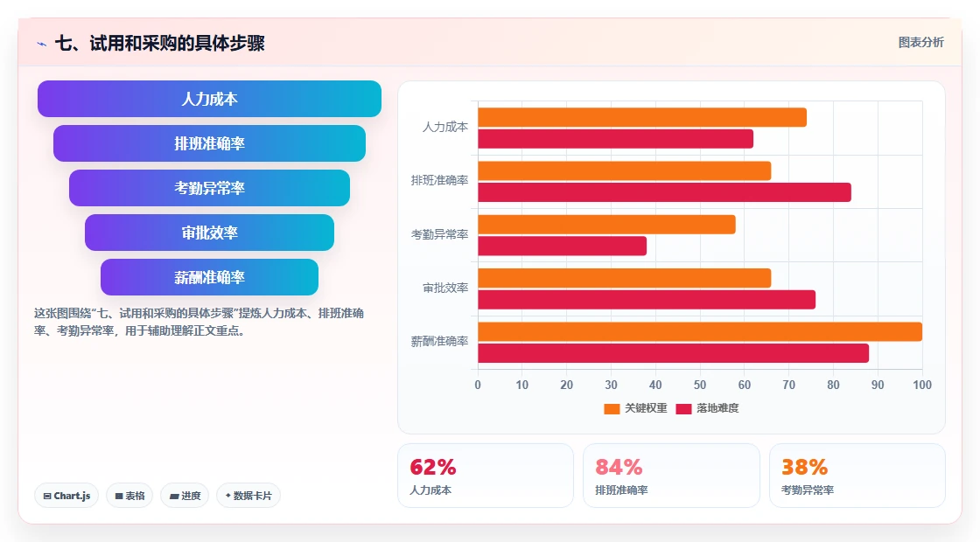This screenshot has width=980, height=542.
Task: Click the 审批效率 y-axis label
Action: coord(445,288)
